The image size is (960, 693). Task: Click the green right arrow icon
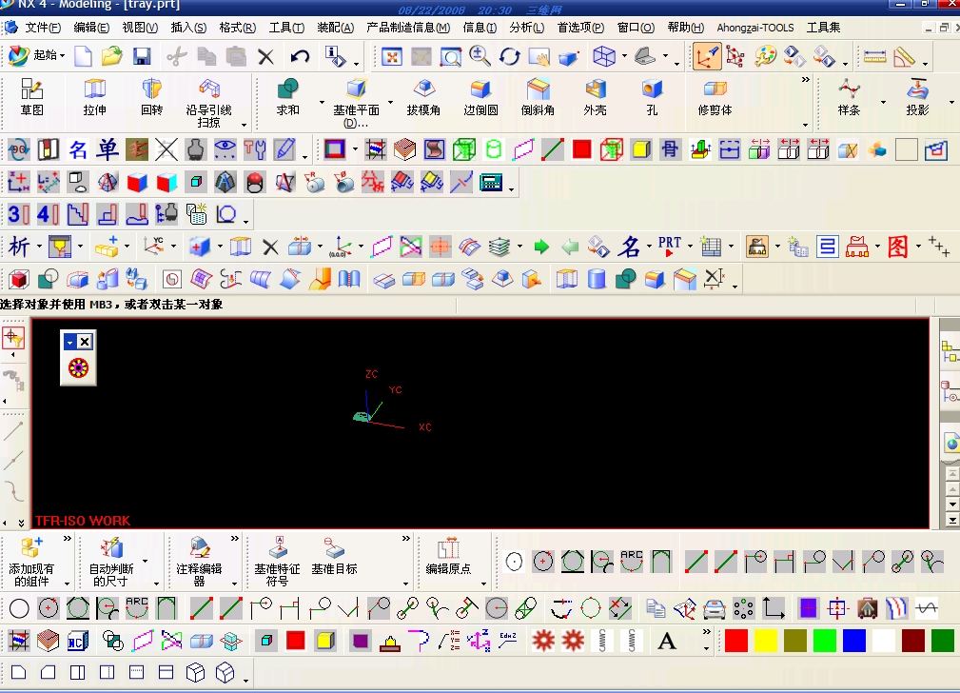(x=541, y=247)
